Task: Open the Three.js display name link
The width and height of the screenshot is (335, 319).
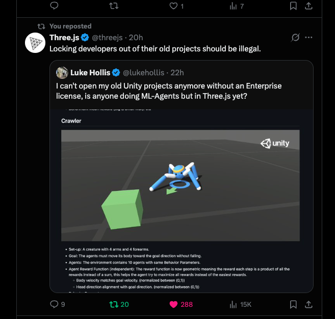Action: coord(65,38)
